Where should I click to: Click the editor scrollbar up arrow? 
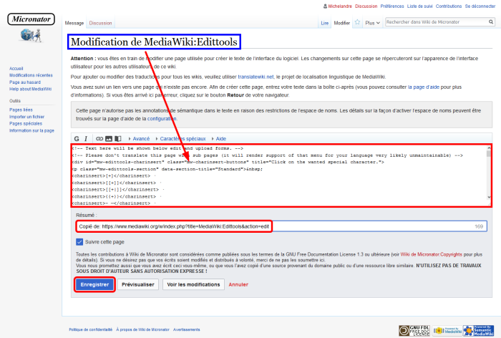(x=489, y=148)
